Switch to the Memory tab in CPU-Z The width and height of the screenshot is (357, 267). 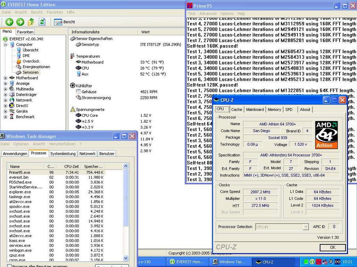pos(274,110)
